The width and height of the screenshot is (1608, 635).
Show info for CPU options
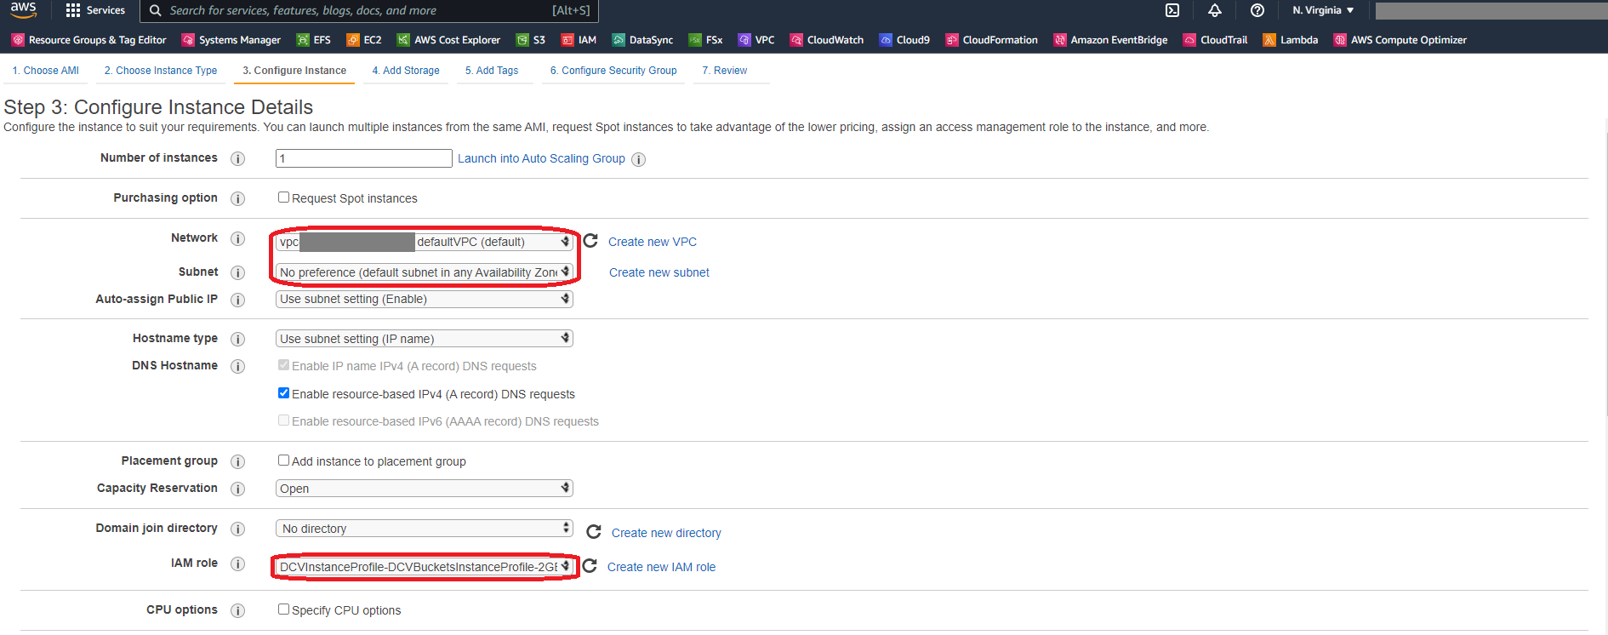[238, 610]
